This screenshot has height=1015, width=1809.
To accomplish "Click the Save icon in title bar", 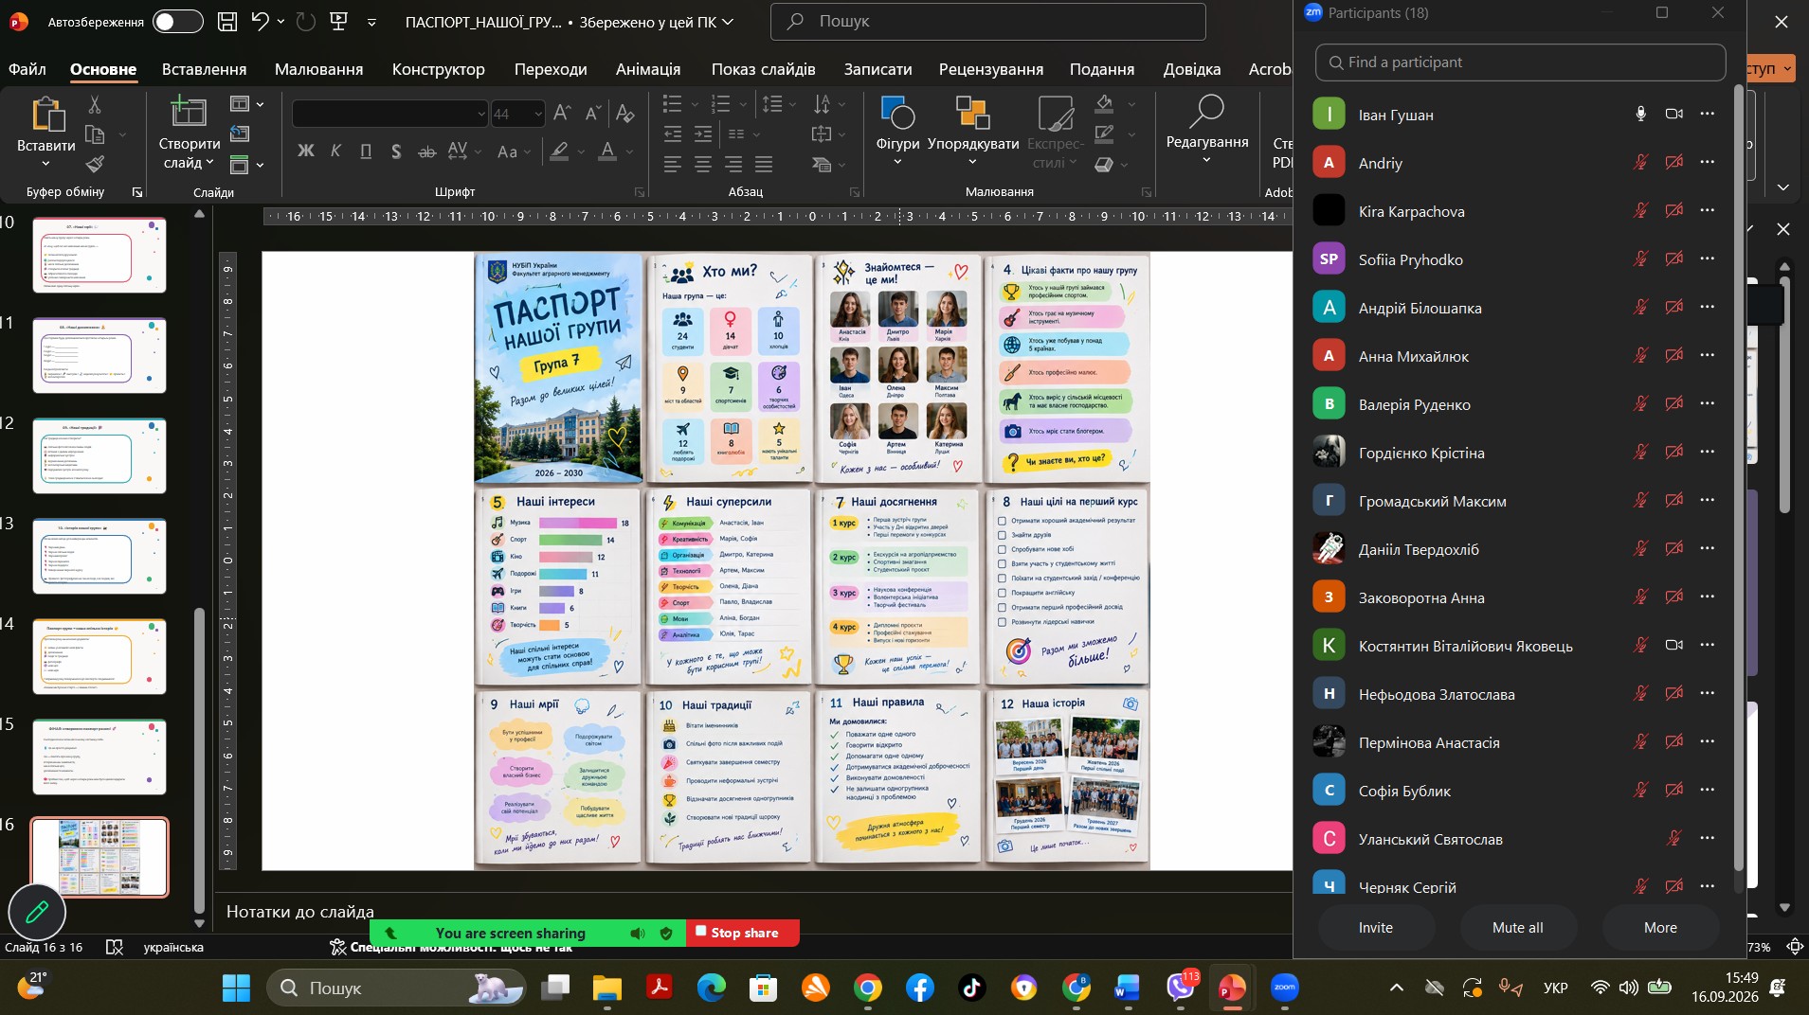I will click(x=227, y=21).
